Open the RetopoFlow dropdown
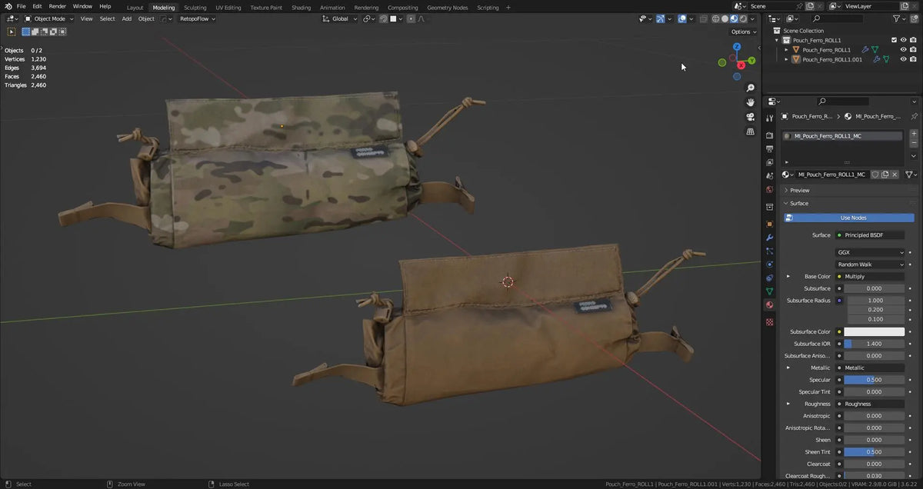This screenshot has height=489, width=923. pos(198,18)
